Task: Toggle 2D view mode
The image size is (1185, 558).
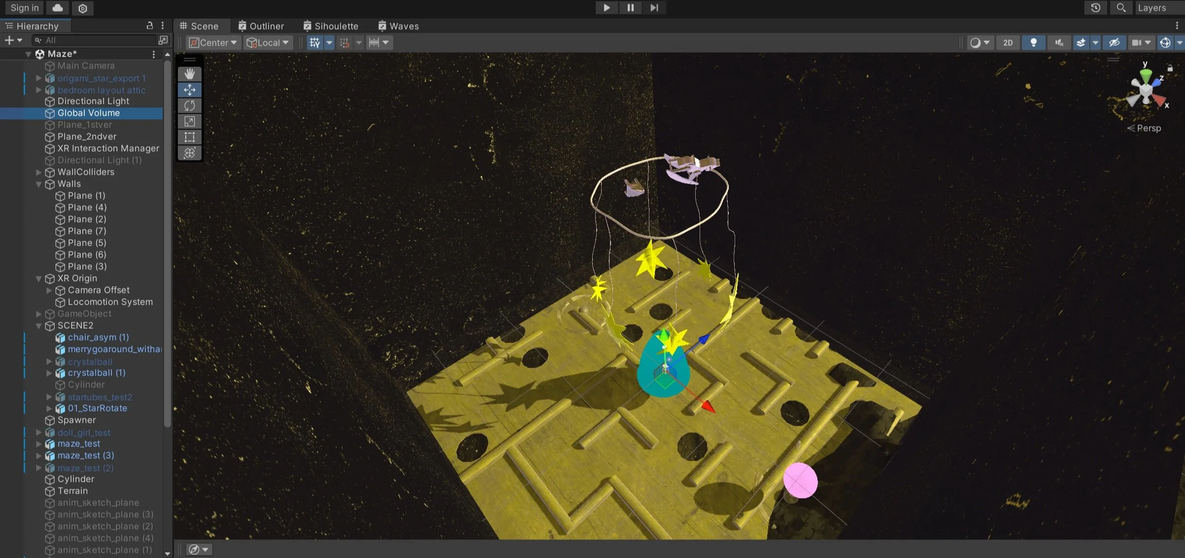Action: 1008,43
